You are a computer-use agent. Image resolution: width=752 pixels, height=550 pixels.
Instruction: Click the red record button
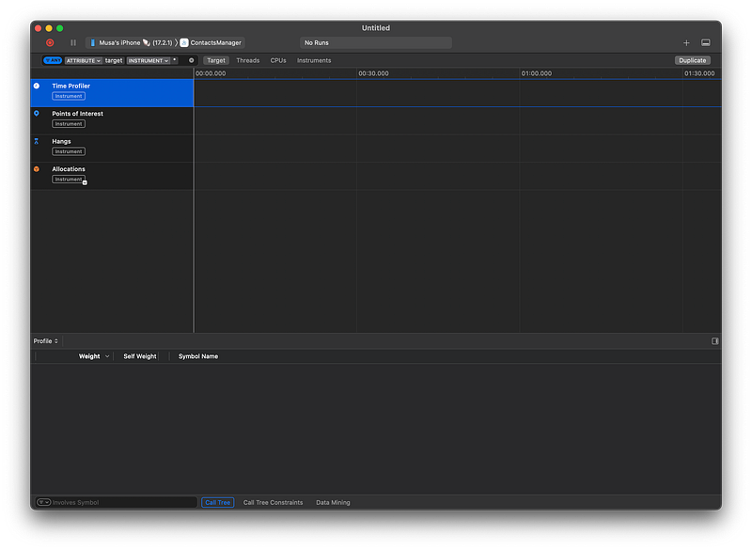tap(50, 42)
